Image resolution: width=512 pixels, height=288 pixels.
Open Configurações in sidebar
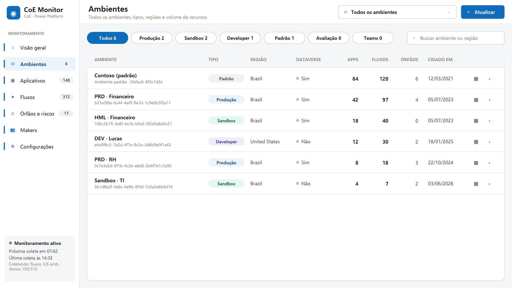(x=39, y=146)
